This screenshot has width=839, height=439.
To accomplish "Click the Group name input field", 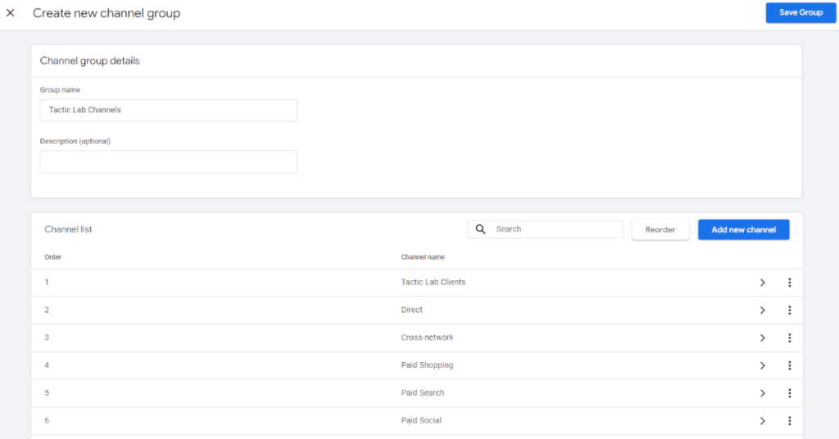I will tap(168, 110).
